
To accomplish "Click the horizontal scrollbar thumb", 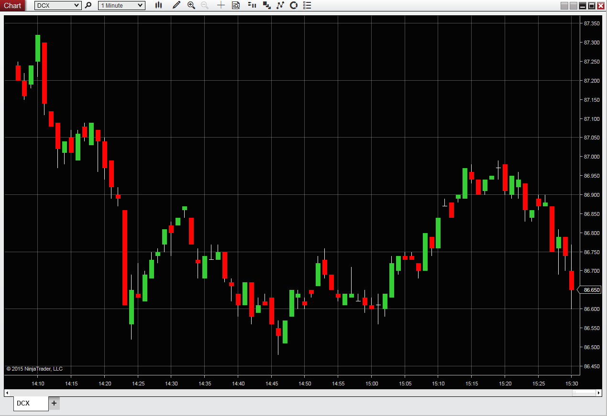I will [584, 393].
